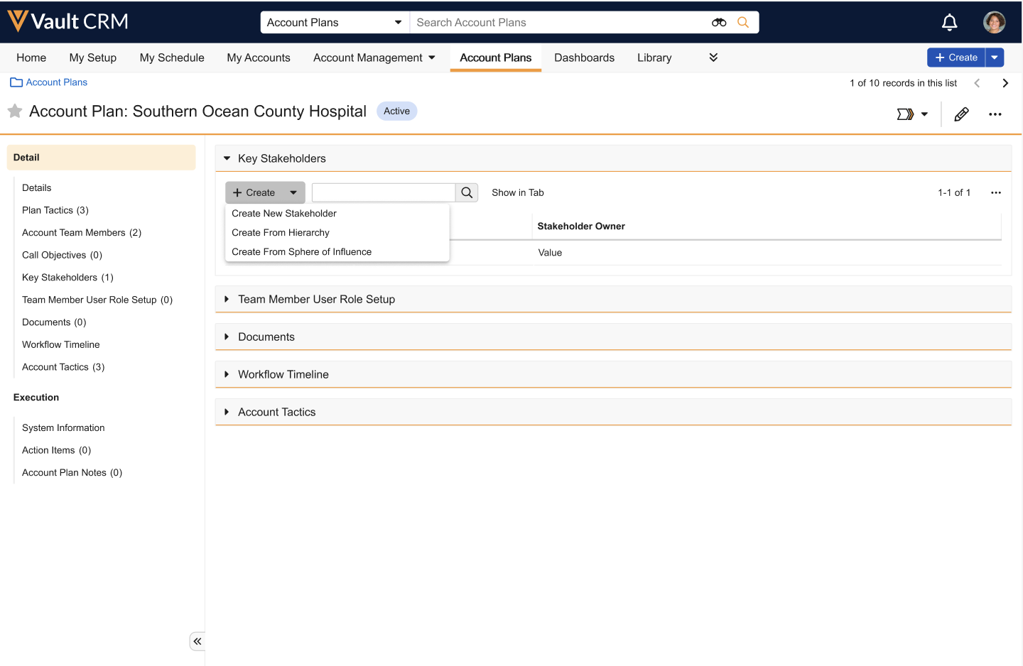Open the user profile avatar
This screenshot has height=666, width=1023.
point(994,23)
